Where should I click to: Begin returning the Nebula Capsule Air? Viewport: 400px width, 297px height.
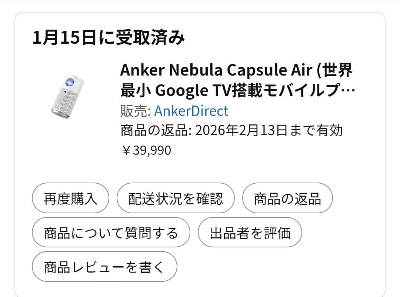[287, 198]
